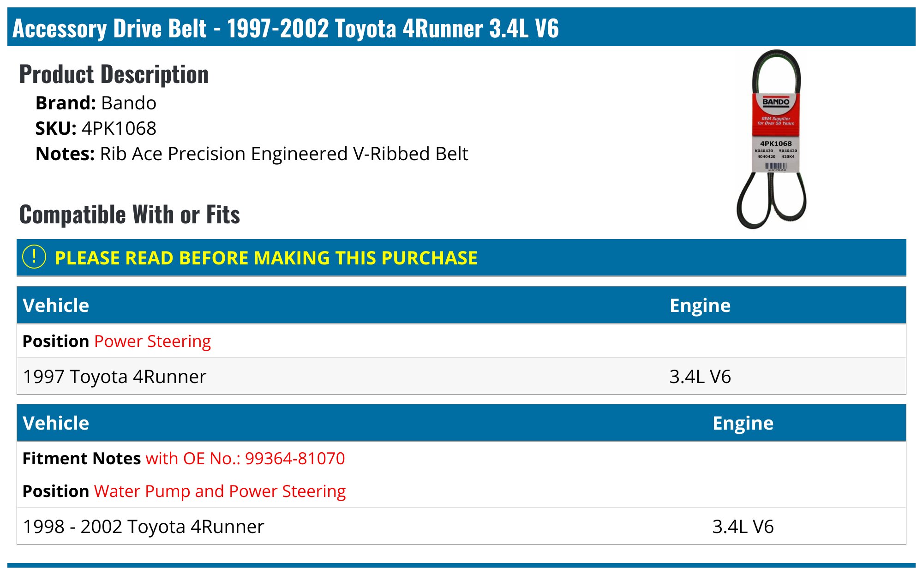Click the second table's Vehicle column header

pos(56,423)
